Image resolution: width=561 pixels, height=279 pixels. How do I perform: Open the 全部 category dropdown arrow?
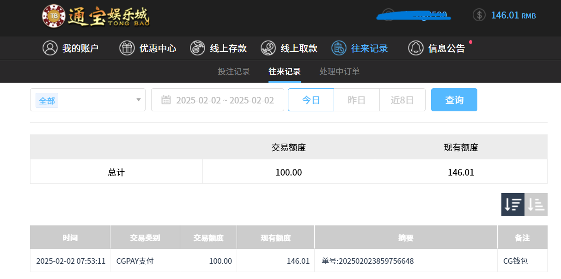click(138, 100)
